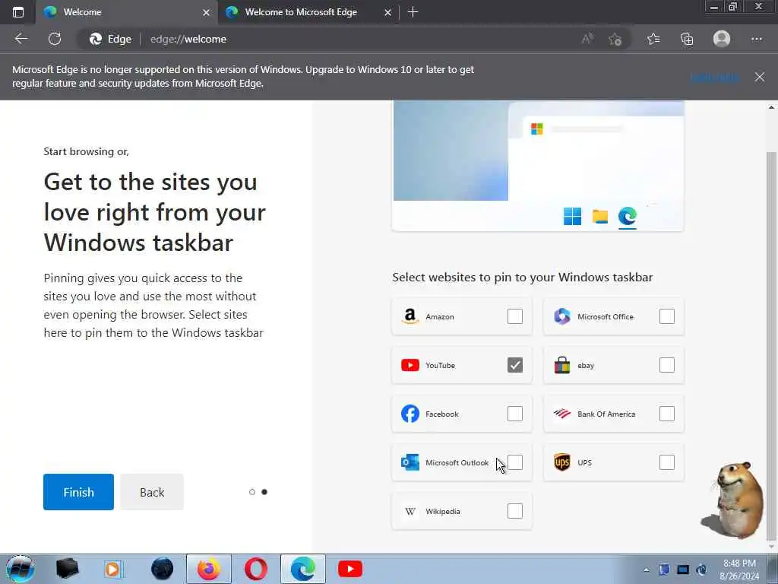Click the Facebook logo icon

pyautogui.click(x=410, y=414)
